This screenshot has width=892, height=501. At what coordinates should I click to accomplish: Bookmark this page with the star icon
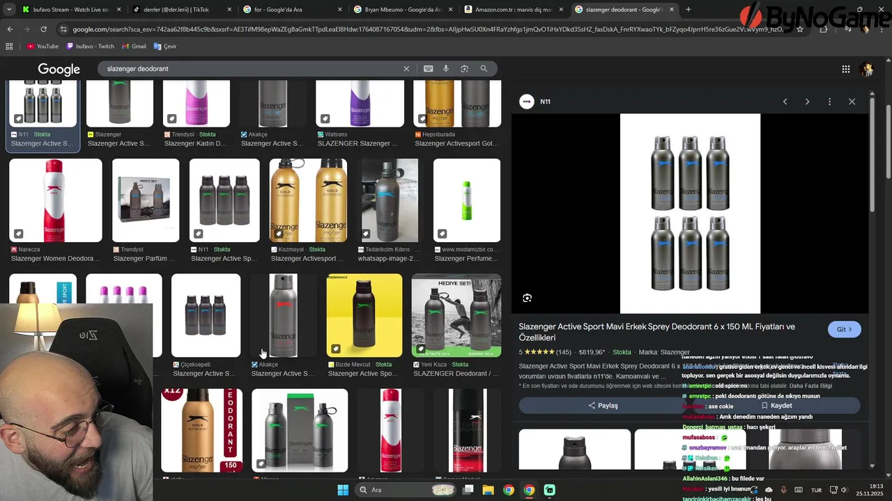(799, 29)
